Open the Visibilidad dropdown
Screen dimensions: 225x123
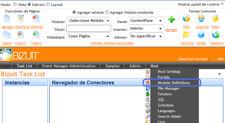[x=88, y=36]
